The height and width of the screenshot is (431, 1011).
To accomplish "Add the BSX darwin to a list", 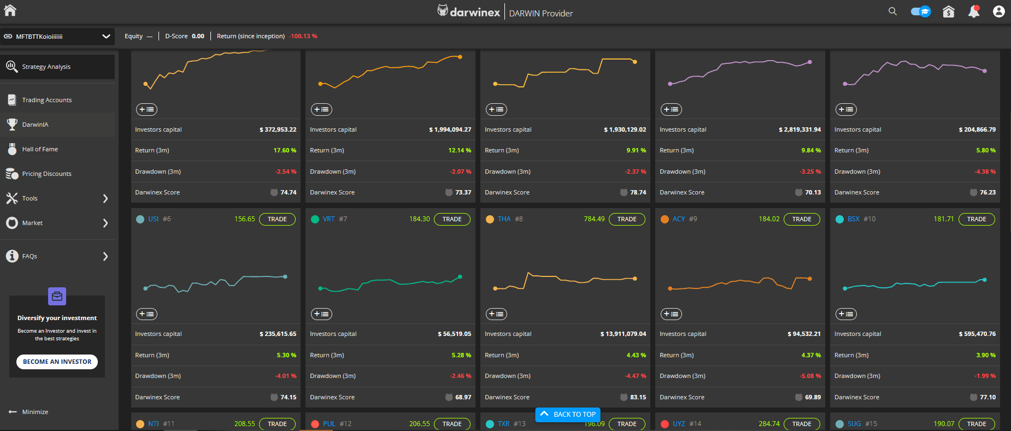I will point(846,314).
